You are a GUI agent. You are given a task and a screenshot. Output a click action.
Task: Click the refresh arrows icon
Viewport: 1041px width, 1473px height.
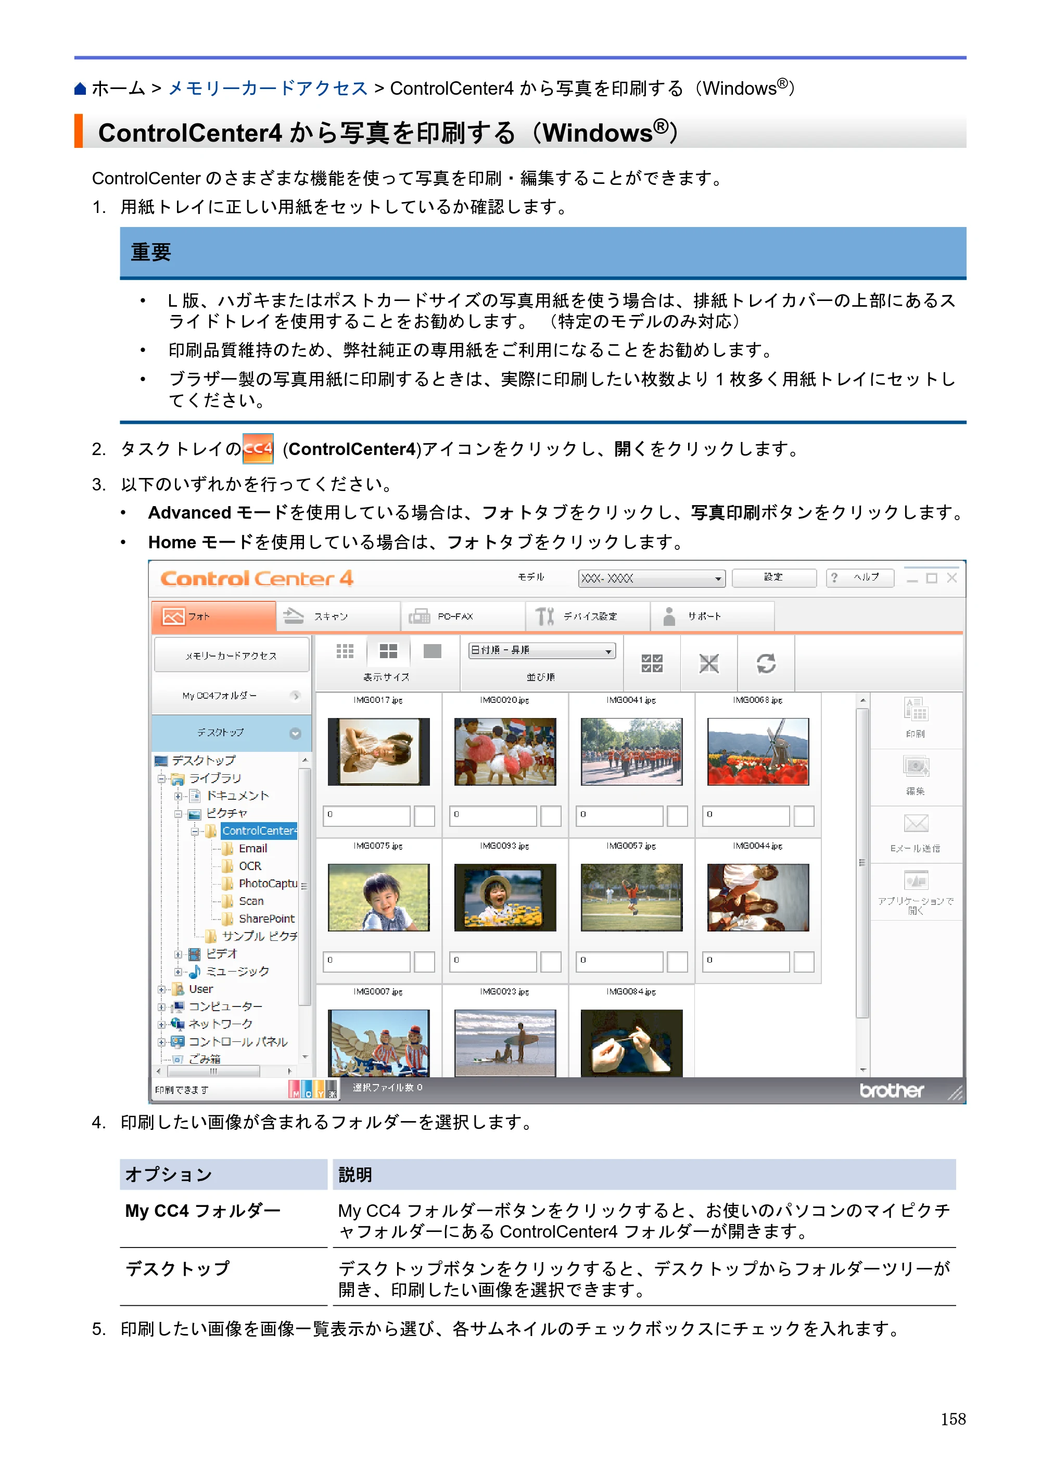point(766,663)
